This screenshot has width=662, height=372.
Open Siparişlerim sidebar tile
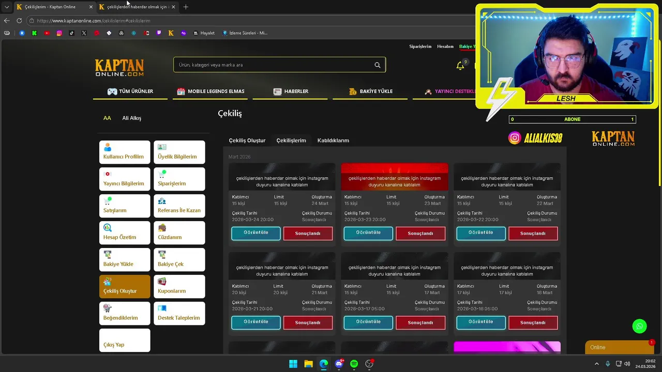pos(179,179)
